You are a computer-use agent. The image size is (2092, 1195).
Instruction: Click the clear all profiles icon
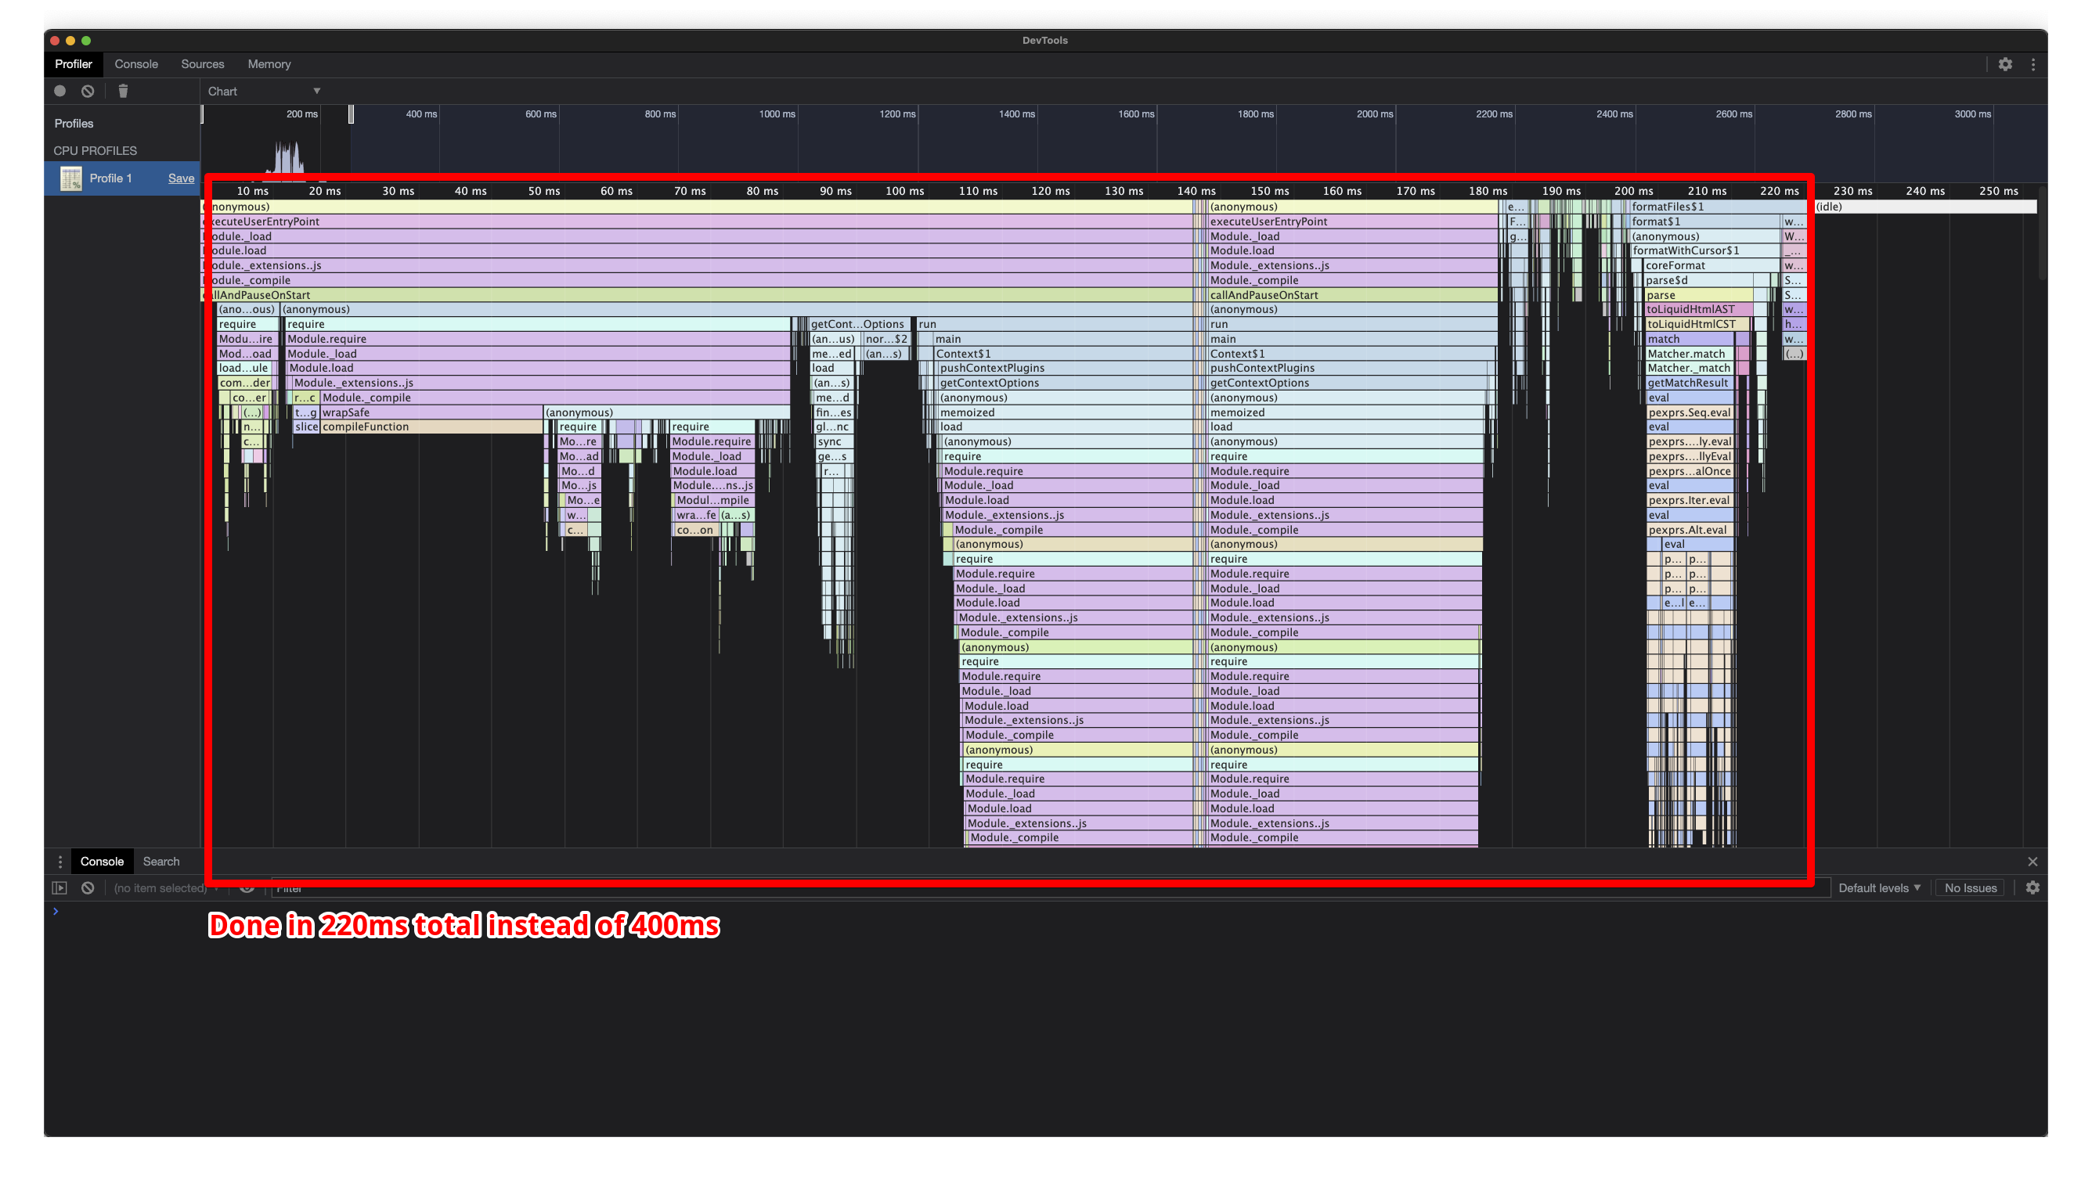point(88,91)
